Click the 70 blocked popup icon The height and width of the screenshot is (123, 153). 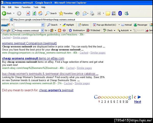pyautogui.click(x=93, y=30)
